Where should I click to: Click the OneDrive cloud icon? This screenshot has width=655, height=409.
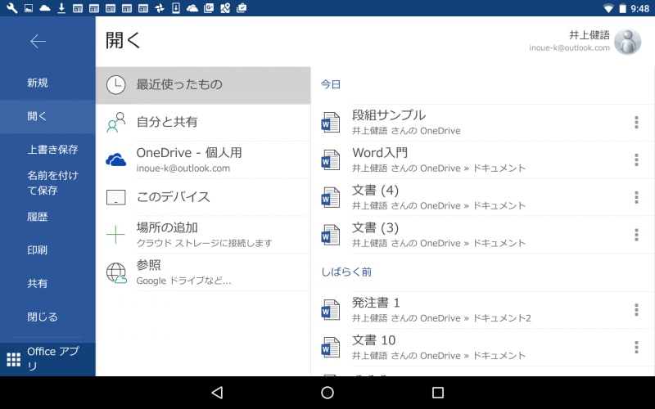coord(115,160)
